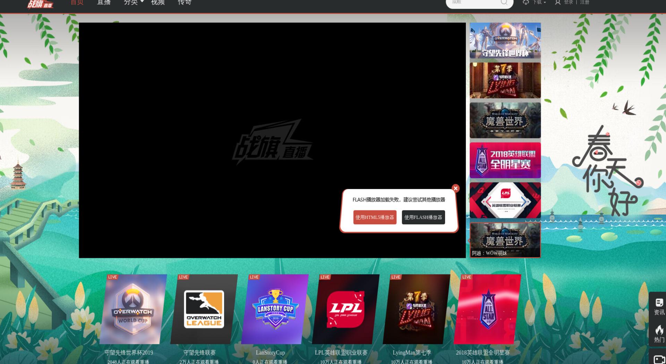Click into the search input field

coord(473,3)
